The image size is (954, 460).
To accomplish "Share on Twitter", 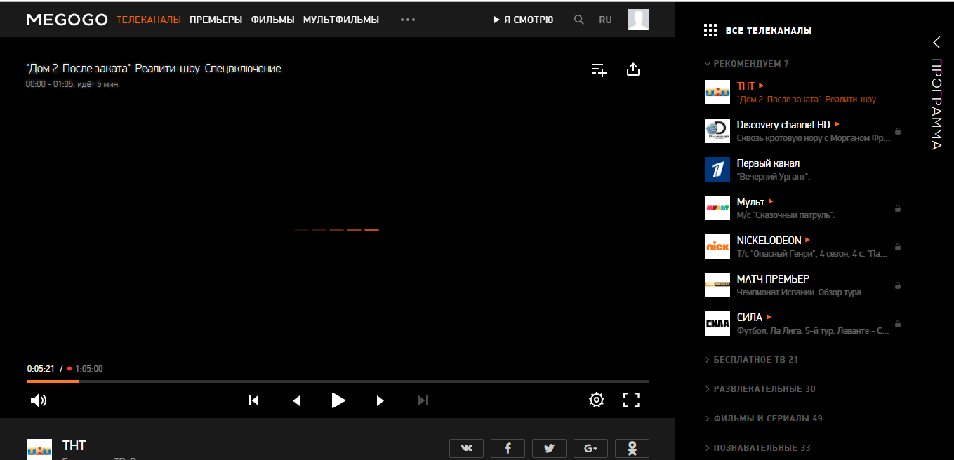I will pyautogui.click(x=549, y=449).
